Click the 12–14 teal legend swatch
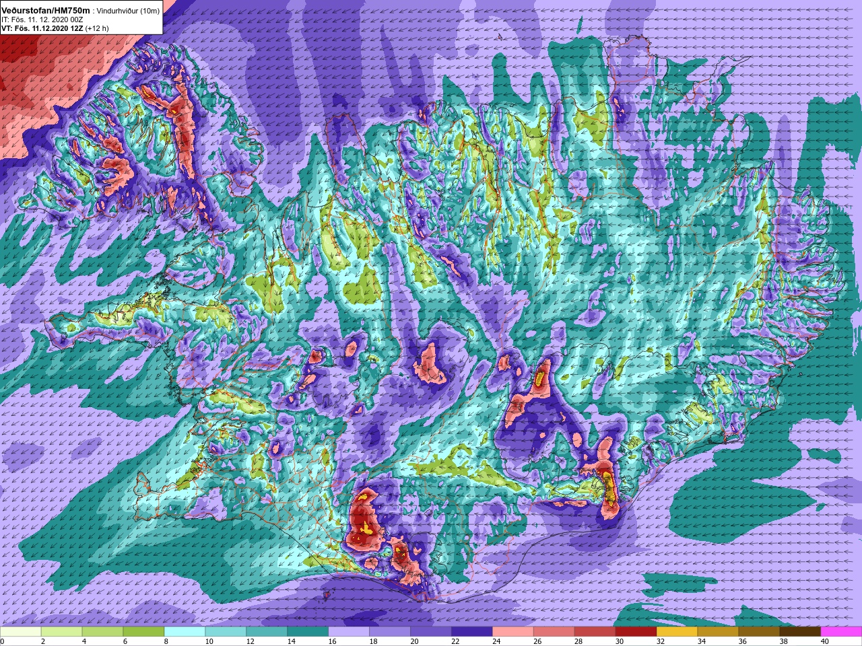Viewport: 862px width, 646px height. 267,631
